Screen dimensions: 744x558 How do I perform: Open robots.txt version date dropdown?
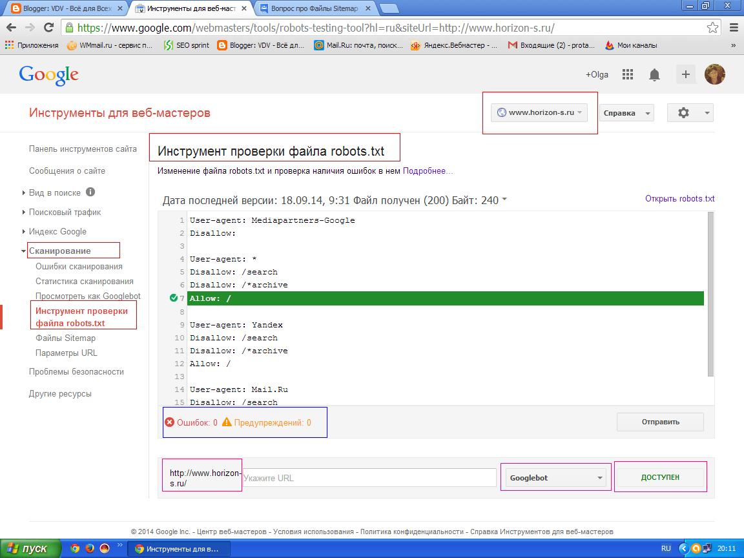point(504,200)
